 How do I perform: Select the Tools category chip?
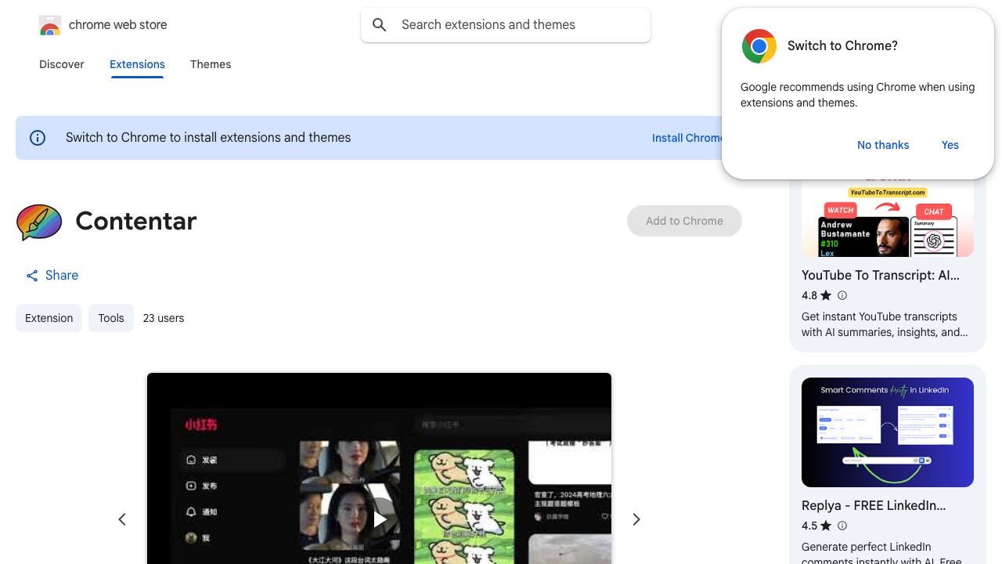point(111,318)
